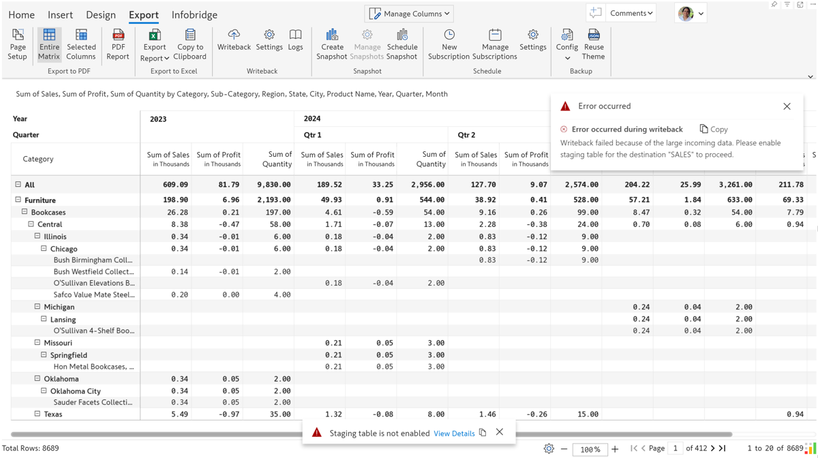The height and width of the screenshot is (458, 818).
Task: Start Writeback from the ribbon
Action: (x=234, y=40)
